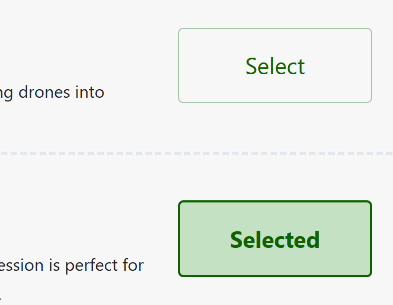The image size is (393, 305).
Task: Click the bold "Selected" label
Action: tap(275, 240)
